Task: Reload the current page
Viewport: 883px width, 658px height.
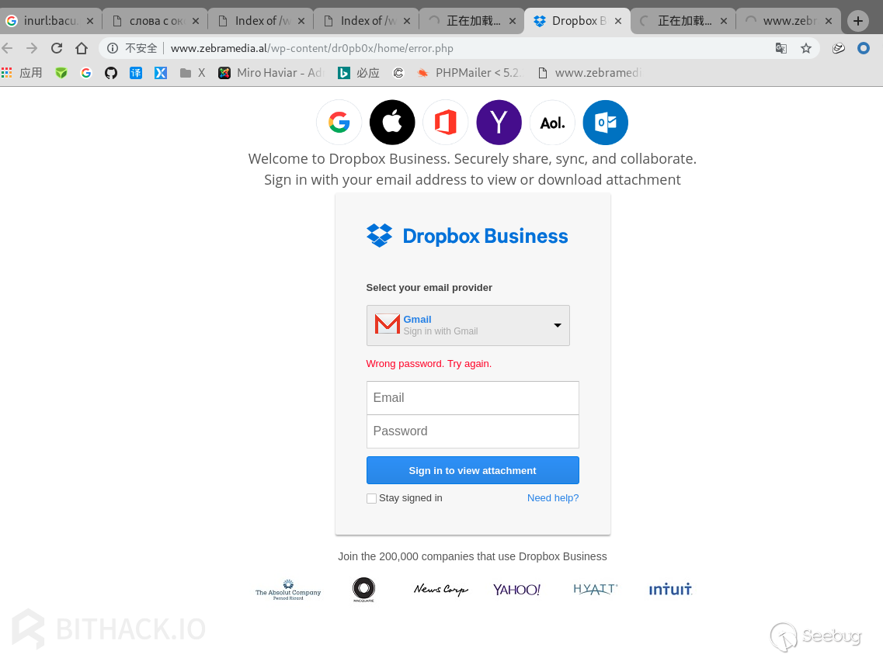Action: pos(57,48)
